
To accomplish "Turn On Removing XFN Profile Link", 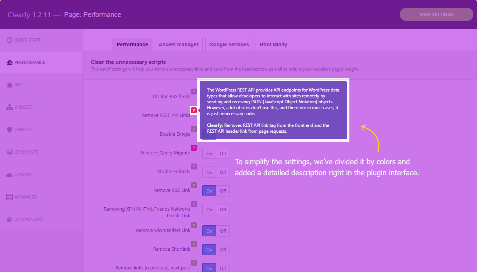I will pos(209,210).
